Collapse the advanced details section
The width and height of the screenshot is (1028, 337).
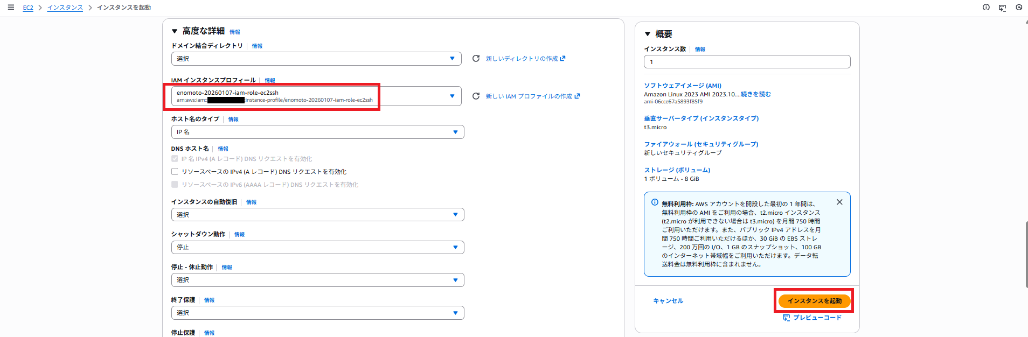(175, 31)
